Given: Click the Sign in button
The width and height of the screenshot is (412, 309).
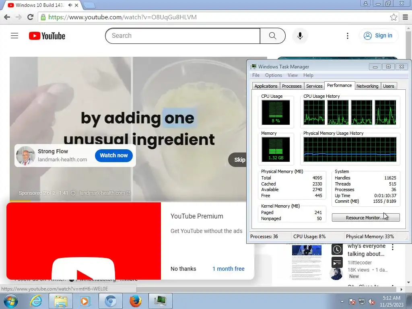Looking at the screenshot, I should click(x=378, y=35).
